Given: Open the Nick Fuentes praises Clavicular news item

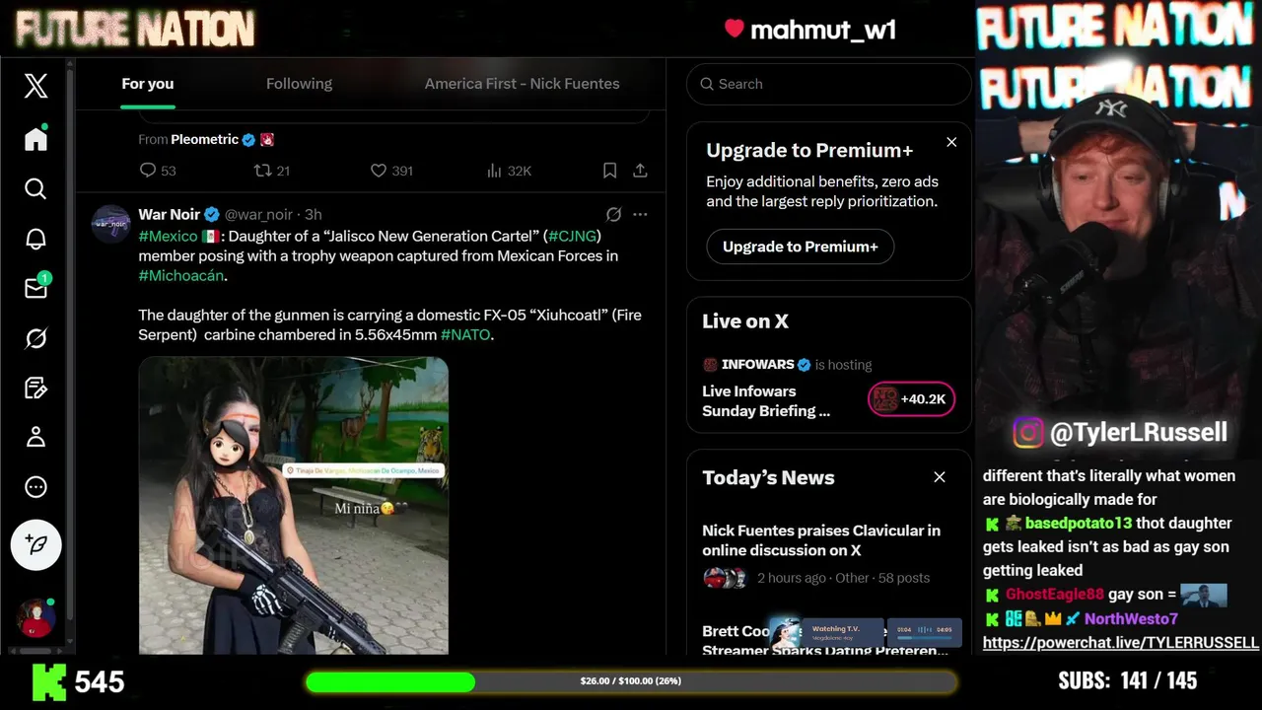Looking at the screenshot, I should pos(821,540).
